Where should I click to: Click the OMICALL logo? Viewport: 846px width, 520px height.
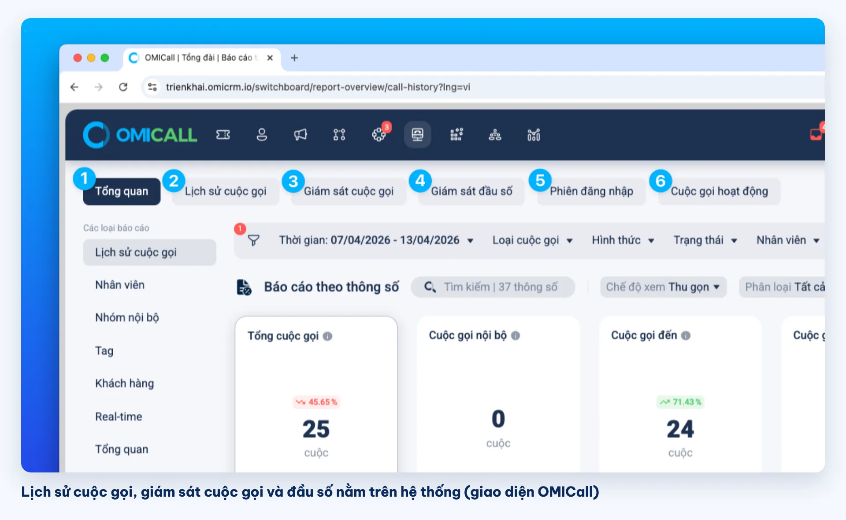coord(140,135)
